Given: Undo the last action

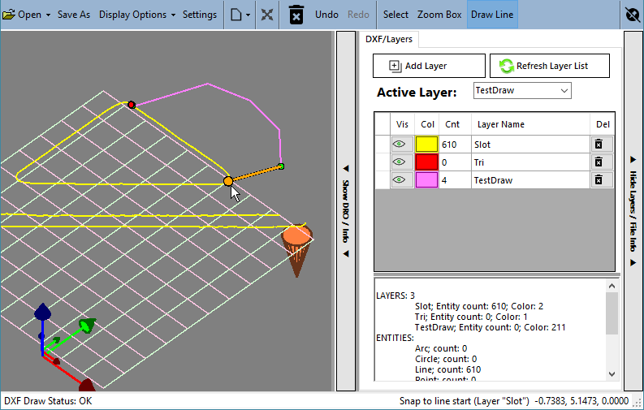Looking at the screenshot, I should coord(326,15).
